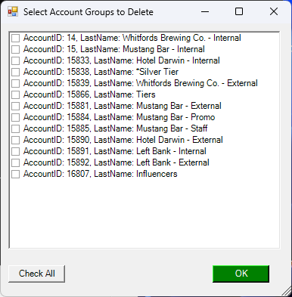
Task: Select checkbox for Mustang Bar - External
Action: [x=15, y=106]
